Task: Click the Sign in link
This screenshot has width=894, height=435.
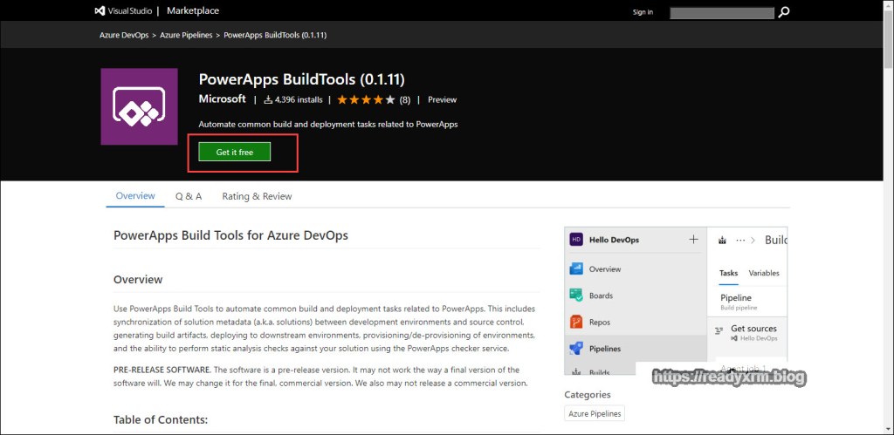Action: pyautogui.click(x=643, y=12)
